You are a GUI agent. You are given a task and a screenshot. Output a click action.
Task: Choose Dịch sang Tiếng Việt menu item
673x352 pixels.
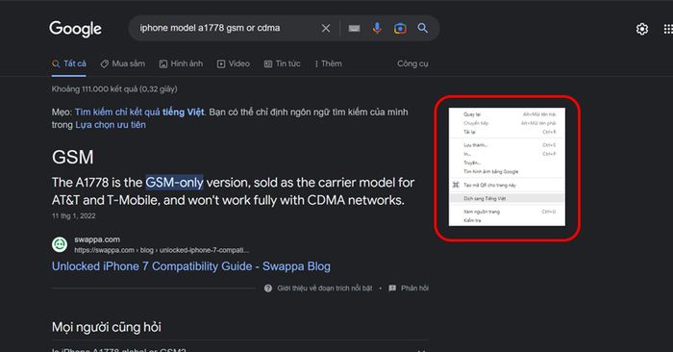[507, 198]
